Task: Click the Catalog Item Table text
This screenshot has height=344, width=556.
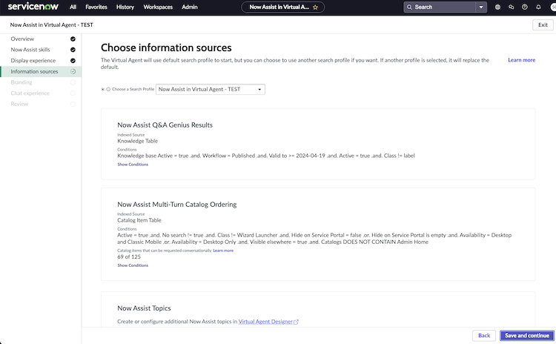Action: 139,220
